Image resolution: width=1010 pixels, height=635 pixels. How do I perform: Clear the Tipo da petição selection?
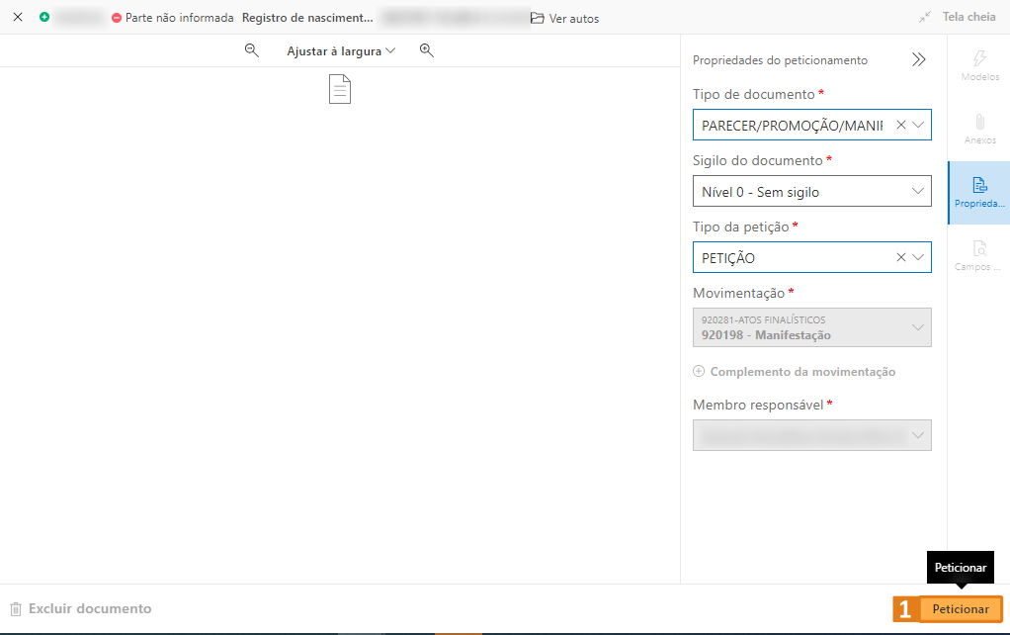(900, 257)
